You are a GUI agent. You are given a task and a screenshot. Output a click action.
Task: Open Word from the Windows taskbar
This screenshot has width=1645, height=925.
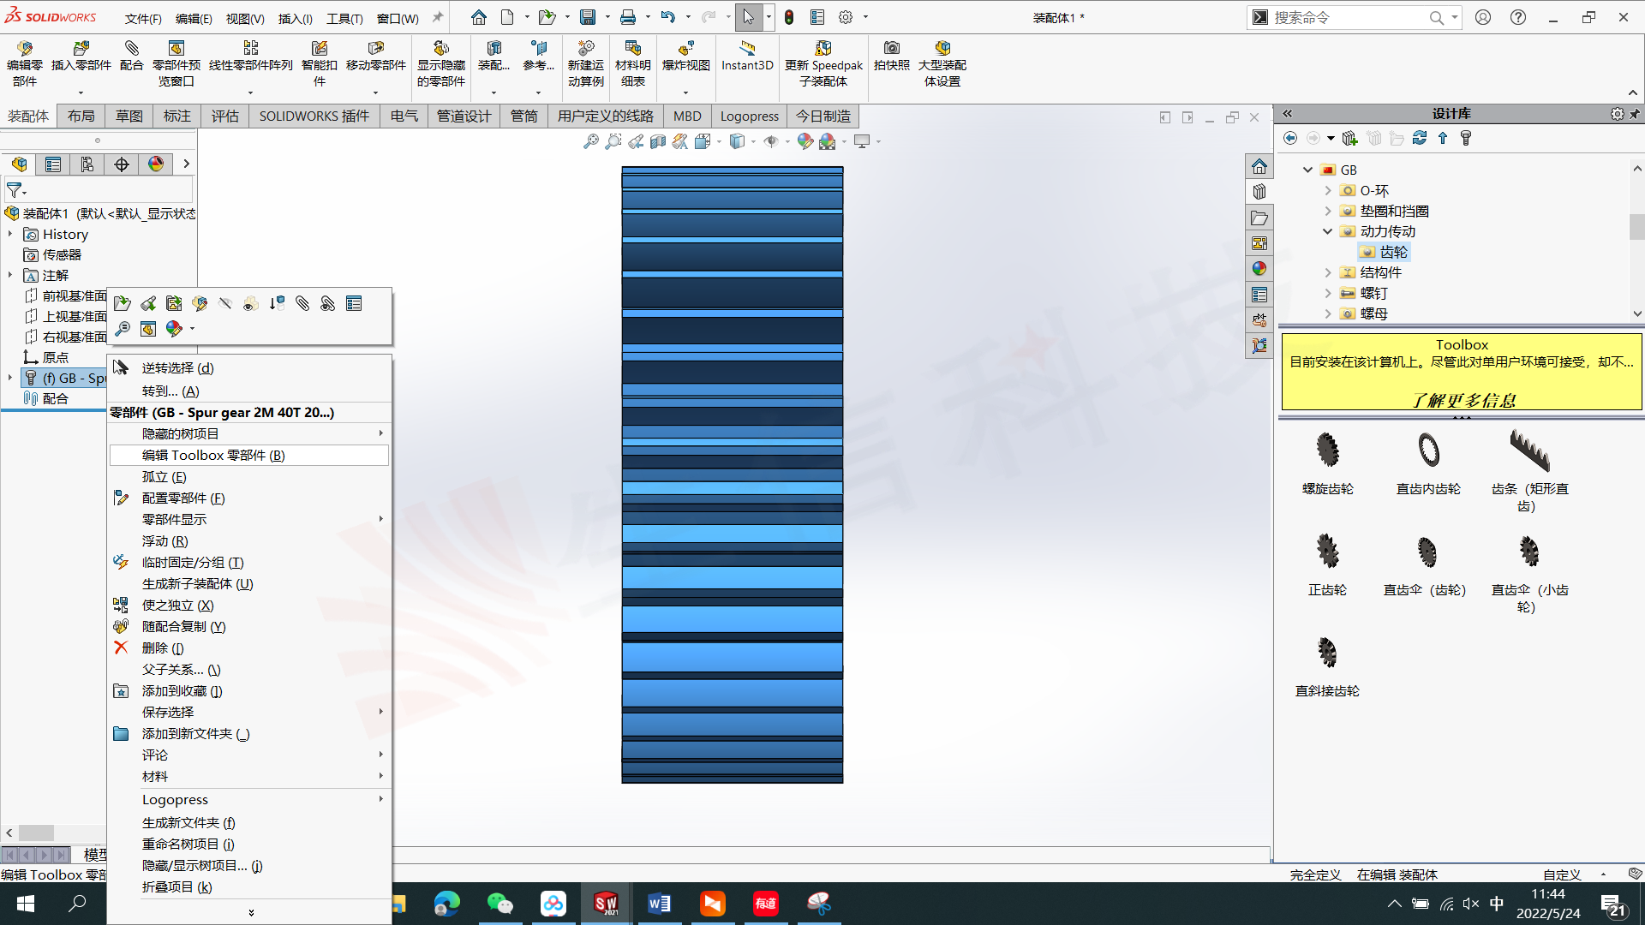tap(659, 904)
